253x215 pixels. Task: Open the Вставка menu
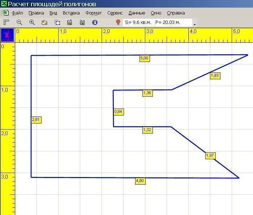coord(71,13)
